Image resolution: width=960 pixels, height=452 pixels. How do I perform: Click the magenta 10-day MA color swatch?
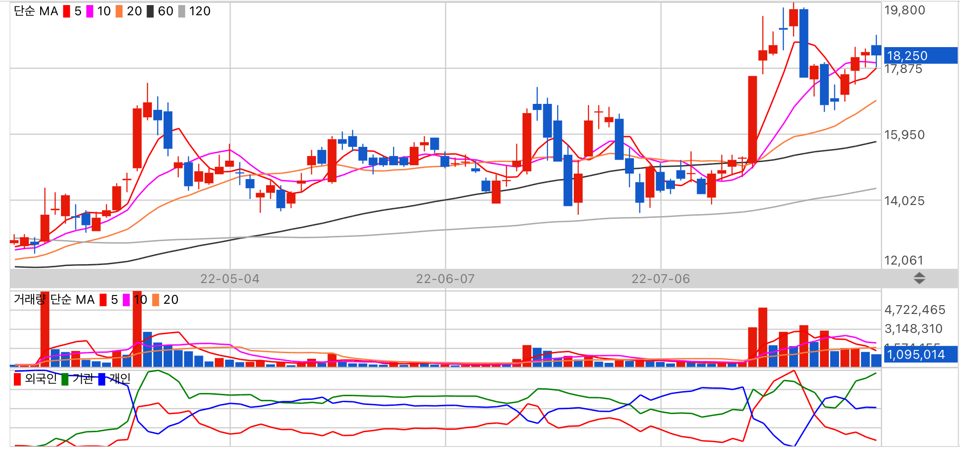click(90, 11)
